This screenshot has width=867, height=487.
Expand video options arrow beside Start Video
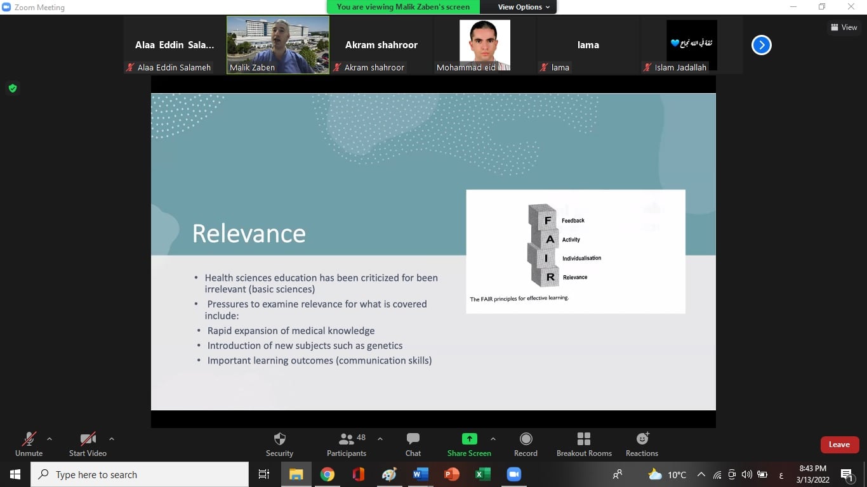(112, 439)
